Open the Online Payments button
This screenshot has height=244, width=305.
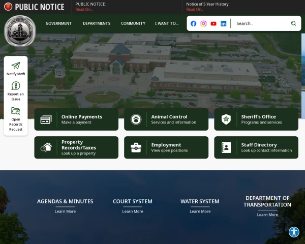[x=76, y=119]
